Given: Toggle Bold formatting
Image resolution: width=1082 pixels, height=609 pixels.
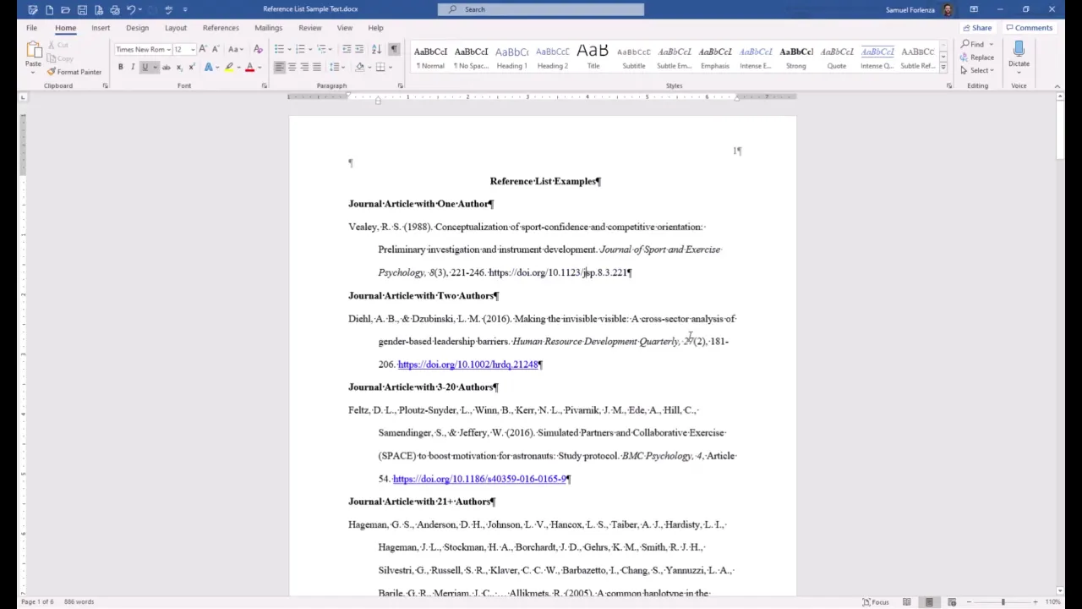Looking at the screenshot, I should tap(120, 67).
